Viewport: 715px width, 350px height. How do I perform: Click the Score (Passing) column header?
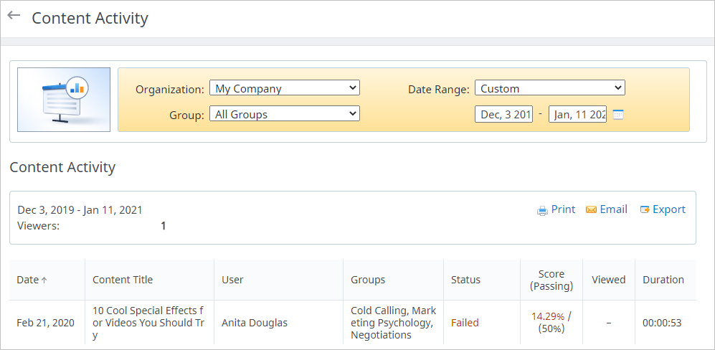[x=551, y=280]
